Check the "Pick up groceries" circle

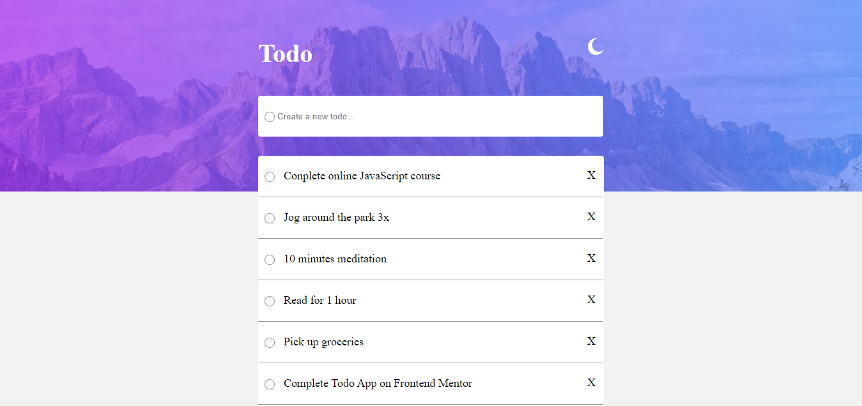[x=270, y=343]
